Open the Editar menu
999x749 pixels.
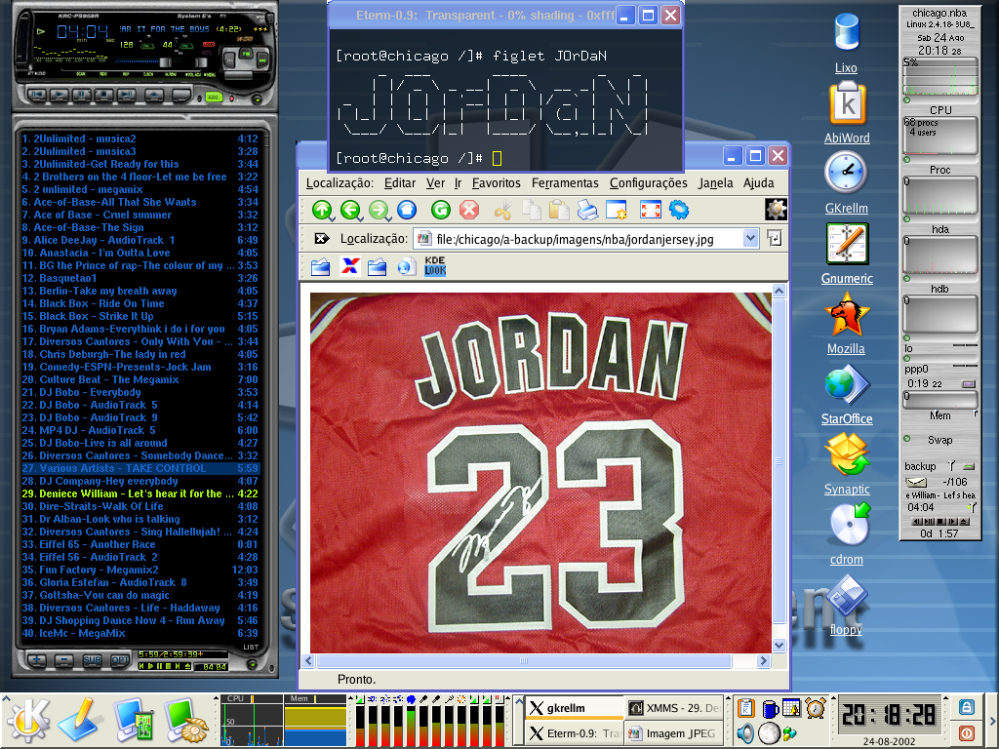coord(399,183)
